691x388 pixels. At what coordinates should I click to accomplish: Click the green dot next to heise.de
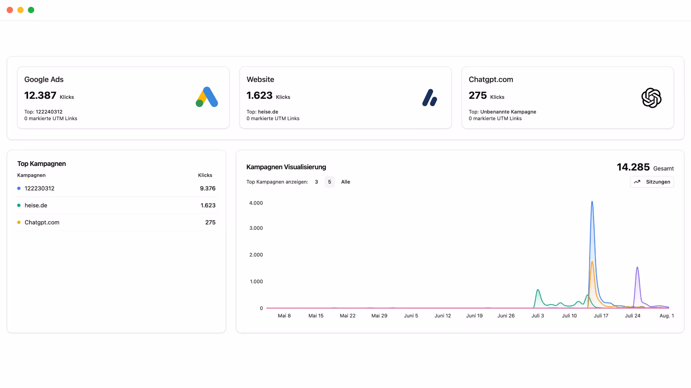tap(19, 205)
